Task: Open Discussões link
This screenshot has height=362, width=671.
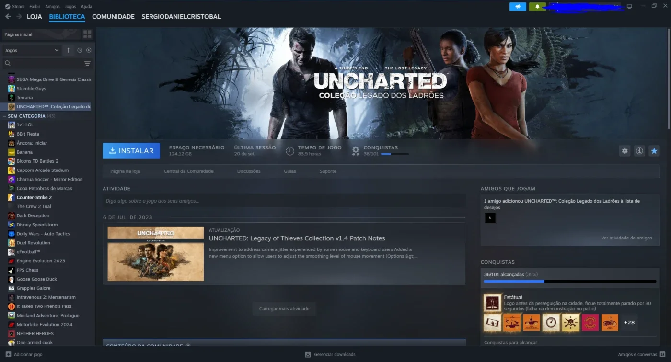Action: (249, 171)
